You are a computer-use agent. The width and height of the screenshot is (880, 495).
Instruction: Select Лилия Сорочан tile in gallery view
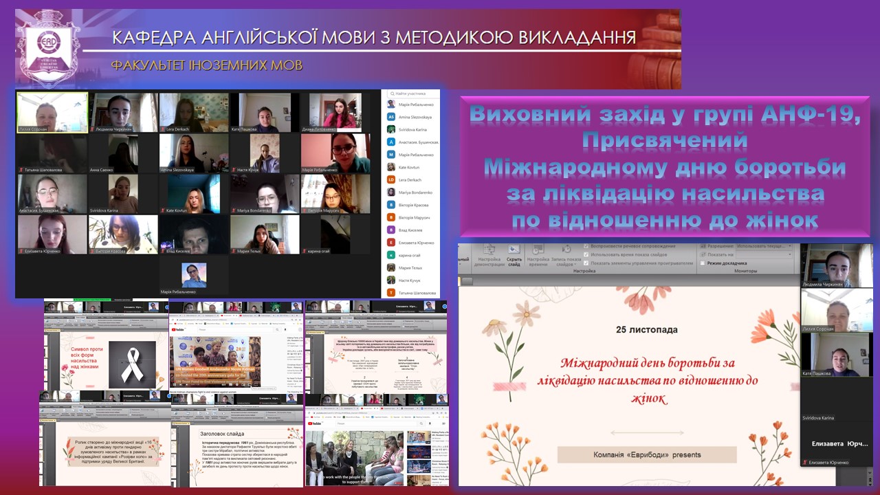pos(52,112)
